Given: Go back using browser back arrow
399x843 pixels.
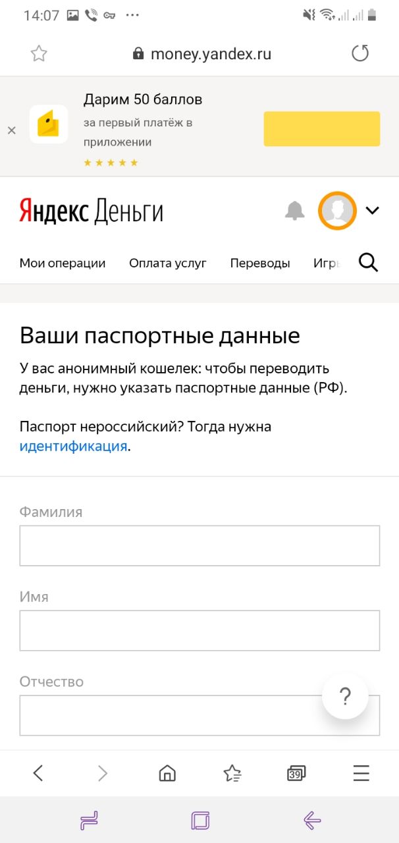Looking at the screenshot, I should click(38, 773).
